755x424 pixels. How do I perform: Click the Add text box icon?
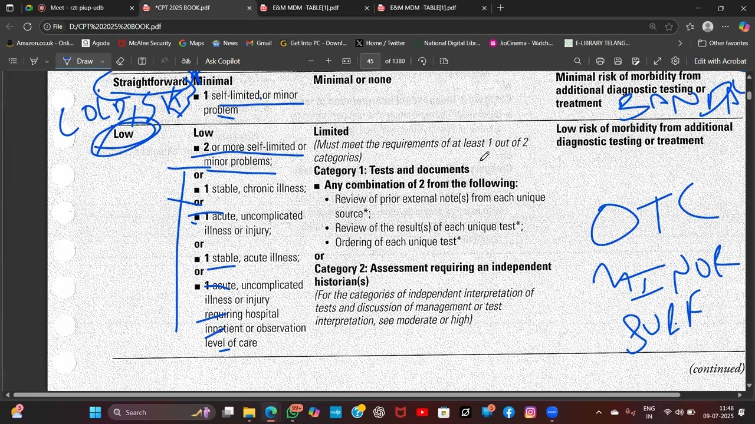142,61
